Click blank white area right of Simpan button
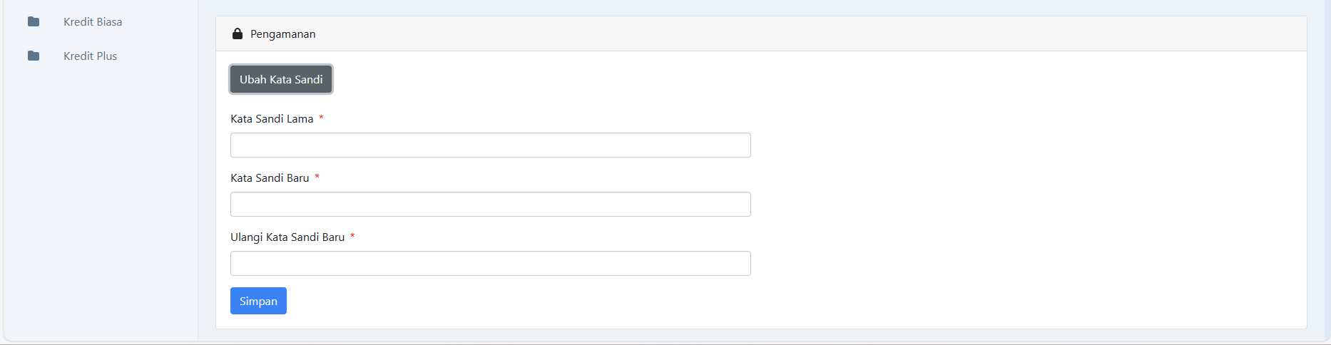 tap(713, 301)
